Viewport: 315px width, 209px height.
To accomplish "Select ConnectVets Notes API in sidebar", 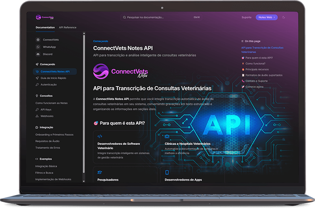I will pos(55,72).
